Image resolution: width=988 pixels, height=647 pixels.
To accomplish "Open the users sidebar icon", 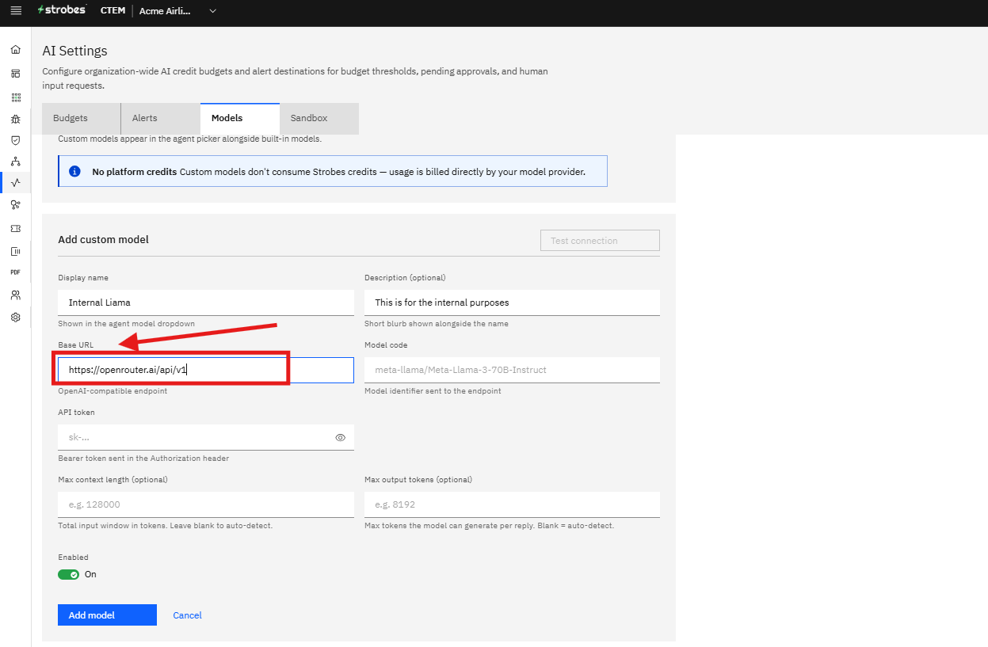I will click(16, 295).
